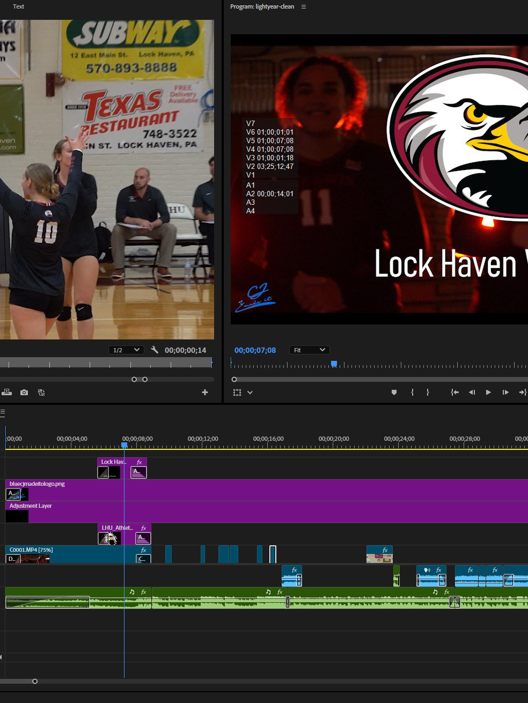
Task: Select the Adjustment Layer clip
Action: [x=267, y=512]
